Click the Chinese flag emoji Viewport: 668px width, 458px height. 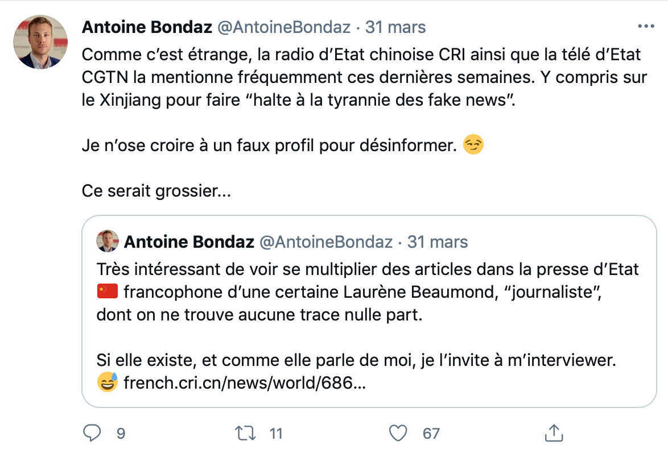[108, 292]
